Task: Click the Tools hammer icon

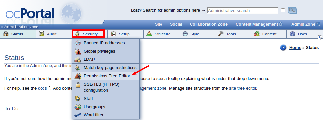Action: [x=220, y=34]
